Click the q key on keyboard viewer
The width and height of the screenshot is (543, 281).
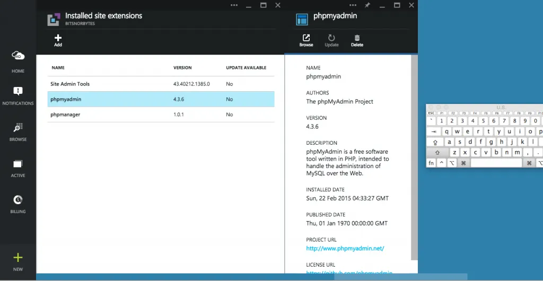pos(447,131)
